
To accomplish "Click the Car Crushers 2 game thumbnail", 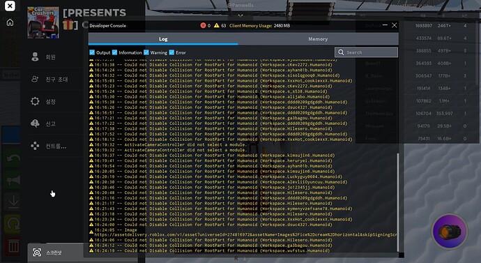I will (43, 22).
